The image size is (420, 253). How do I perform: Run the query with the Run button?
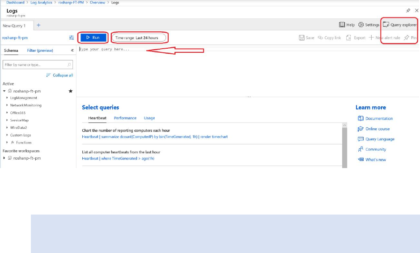93,38
